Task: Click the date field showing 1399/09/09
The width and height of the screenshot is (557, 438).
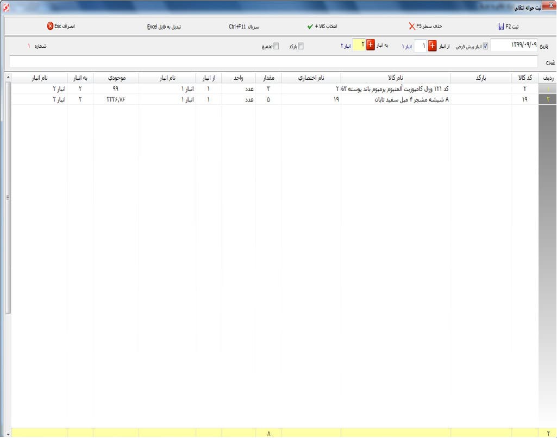Action: pos(514,46)
